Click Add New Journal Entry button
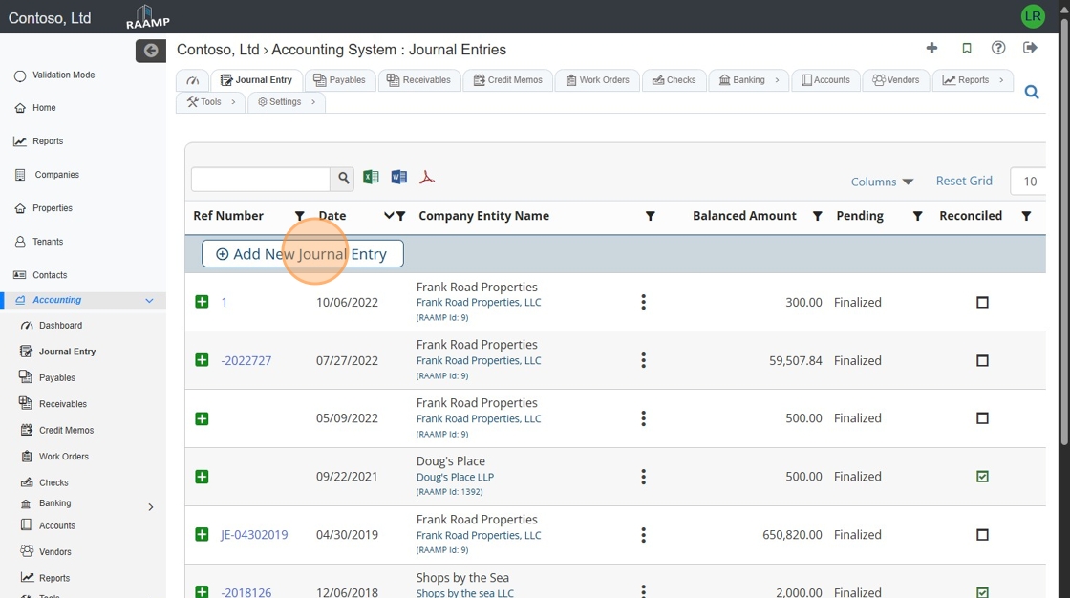This screenshot has width=1070, height=598. tap(302, 254)
